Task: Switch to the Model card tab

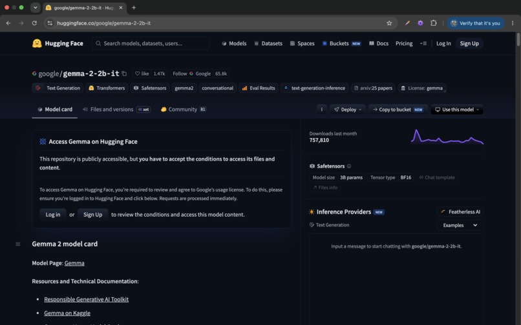Action: [54, 110]
